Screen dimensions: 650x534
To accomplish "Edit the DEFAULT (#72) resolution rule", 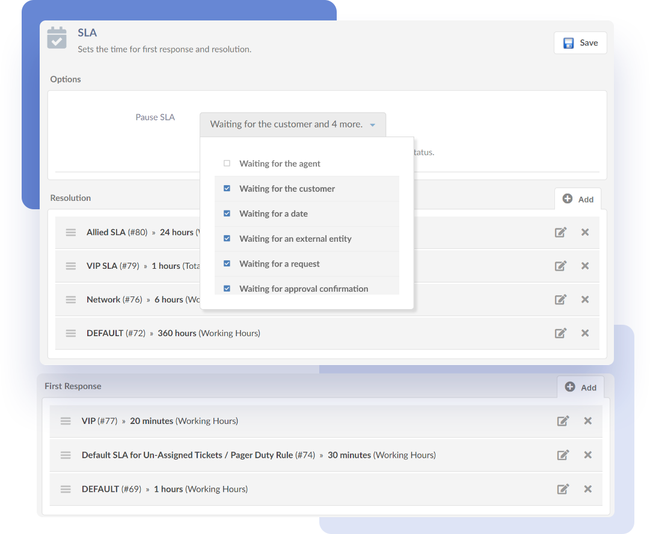I will click(560, 333).
